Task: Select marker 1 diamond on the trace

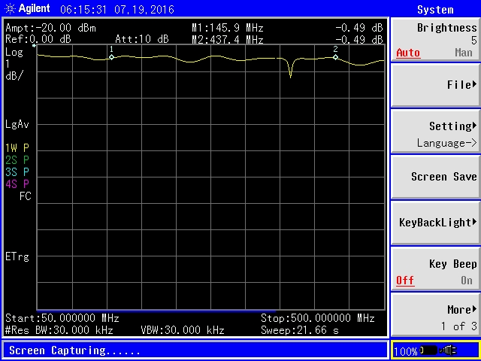Action: [111, 56]
